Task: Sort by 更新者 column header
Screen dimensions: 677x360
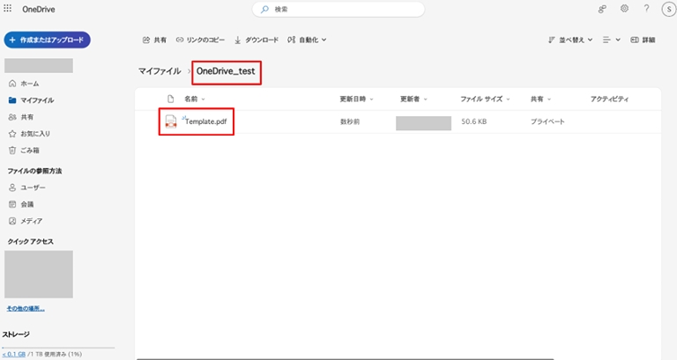Action: (x=413, y=99)
